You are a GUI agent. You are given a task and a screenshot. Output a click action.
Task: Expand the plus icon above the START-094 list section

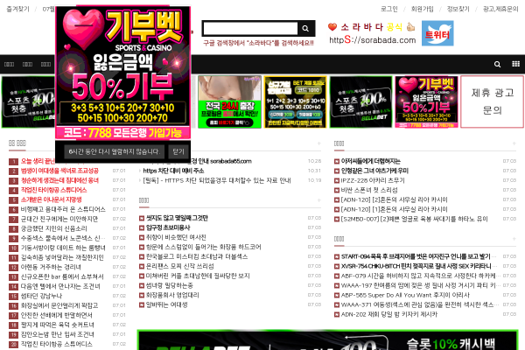coord(514,239)
